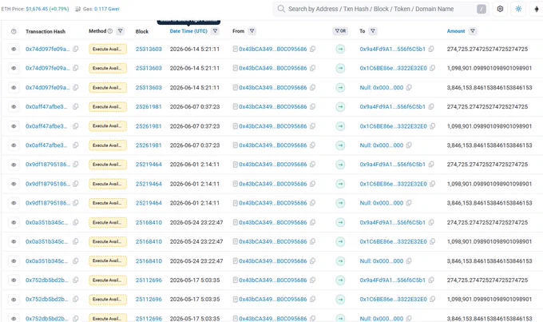Preview details with eye icon for Null row in block 25313603
Screen dimensions: 543x322
tap(14, 88)
